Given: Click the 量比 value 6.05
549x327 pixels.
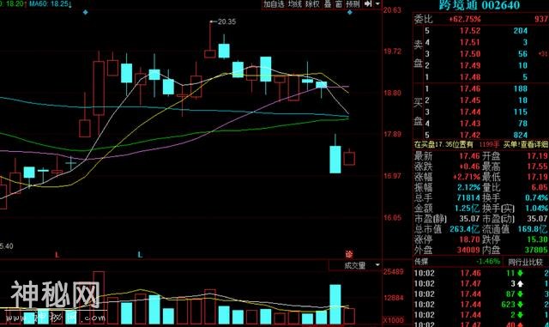Looking at the screenshot, I should (x=540, y=187).
